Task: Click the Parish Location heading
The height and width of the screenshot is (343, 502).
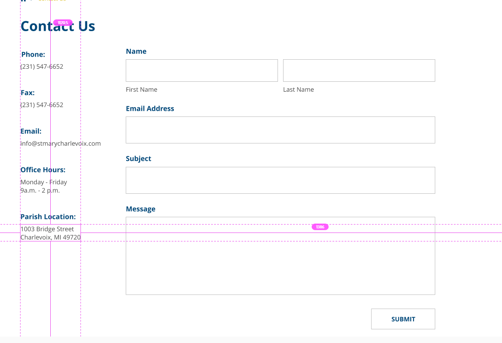Action: tap(48, 217)
